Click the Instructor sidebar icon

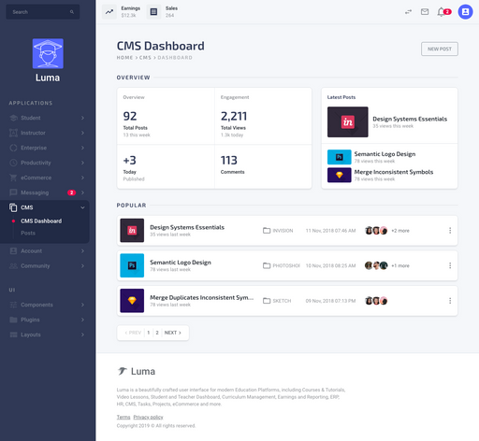point(13,133)
